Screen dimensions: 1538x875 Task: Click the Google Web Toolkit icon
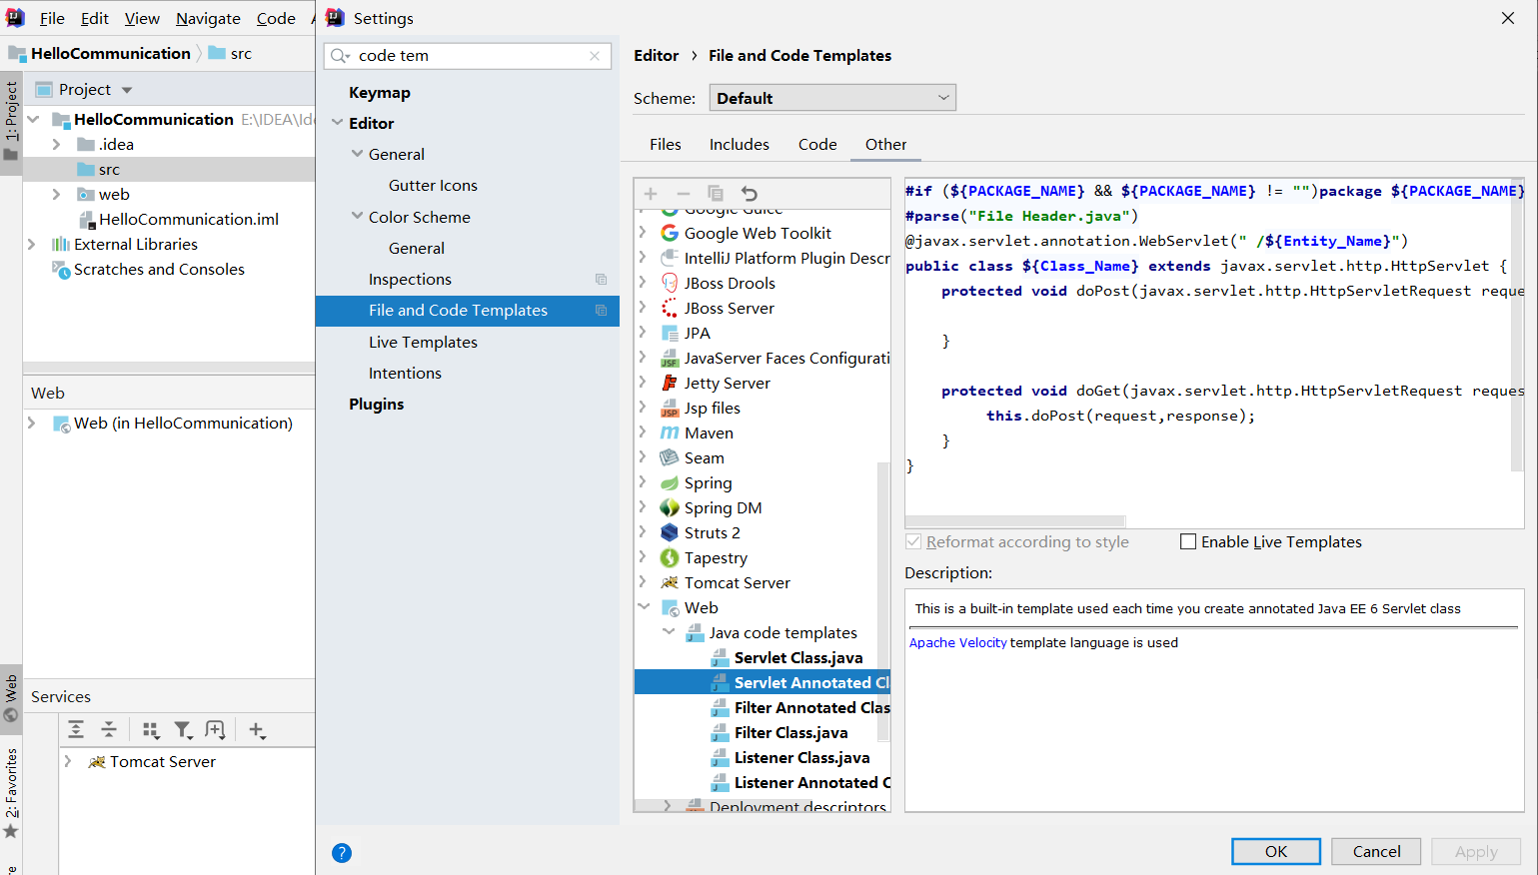click(670, 233)
